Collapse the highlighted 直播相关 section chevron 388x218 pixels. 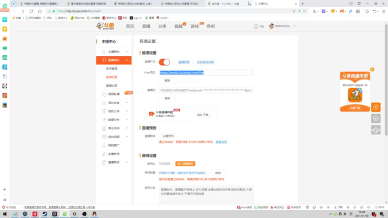127,60
